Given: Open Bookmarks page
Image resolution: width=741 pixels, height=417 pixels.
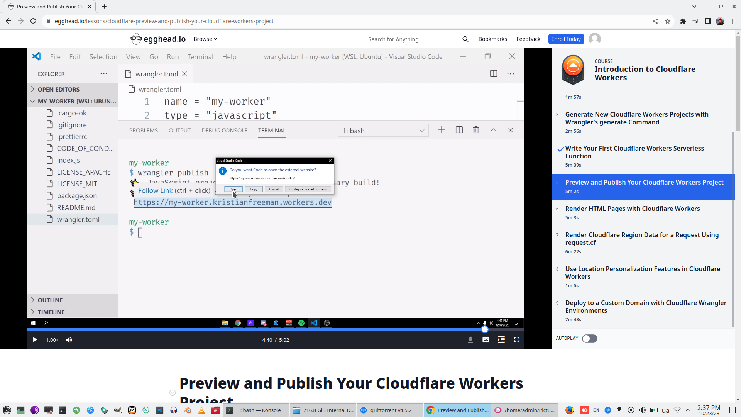Looking at the screenshot, I should (492, 39).
